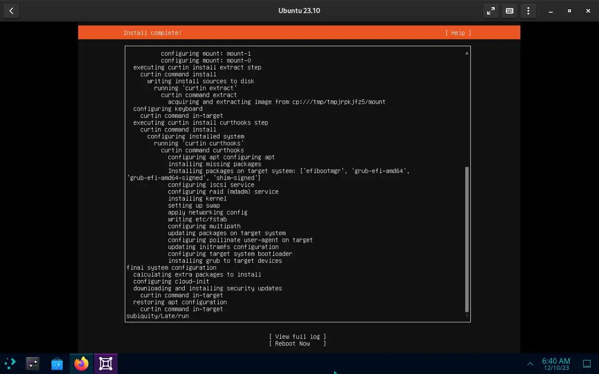Click the 'final system configuration' line

tap(171, 268)
